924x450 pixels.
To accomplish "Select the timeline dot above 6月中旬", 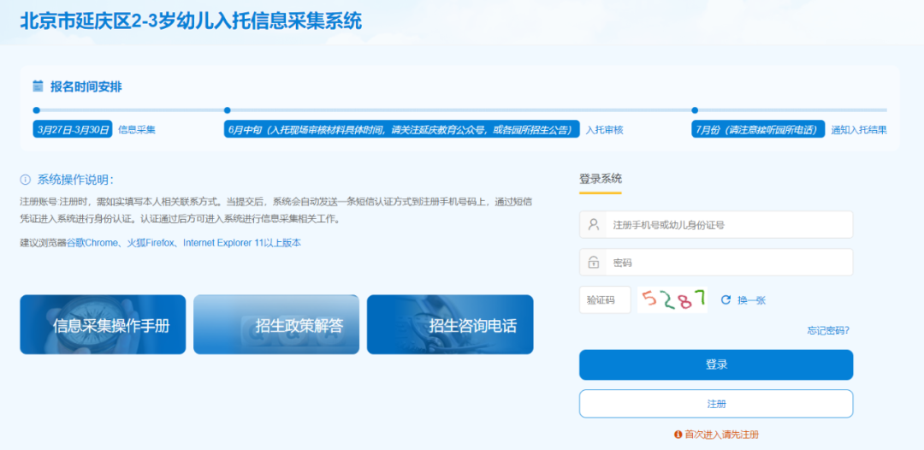I will click(227, 110).
